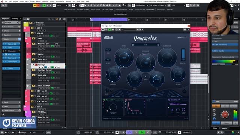The height and width of the screenshot is (135, 240).
Task: Mute the VOX 1 track
Action: click(x=32, y=28)
